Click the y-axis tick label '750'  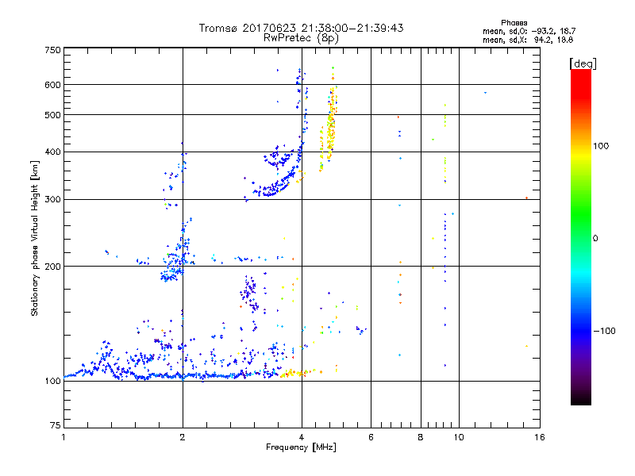click(52, 50)
